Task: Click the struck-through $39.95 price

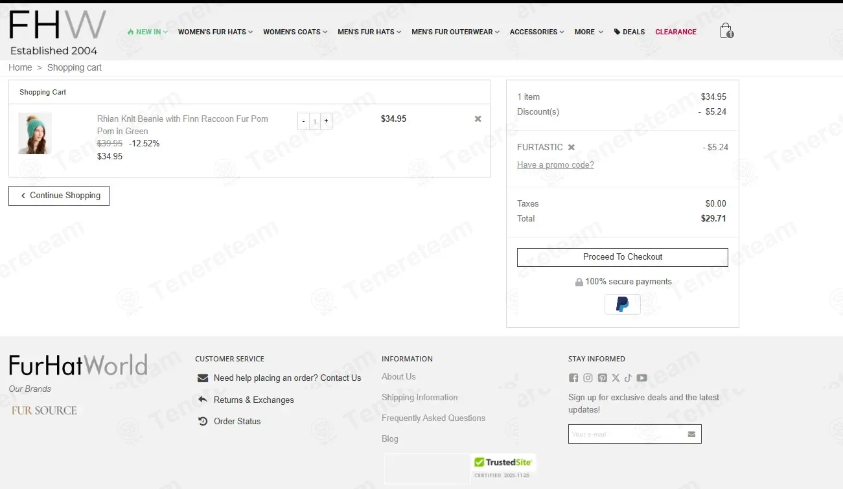Action: 110,143
